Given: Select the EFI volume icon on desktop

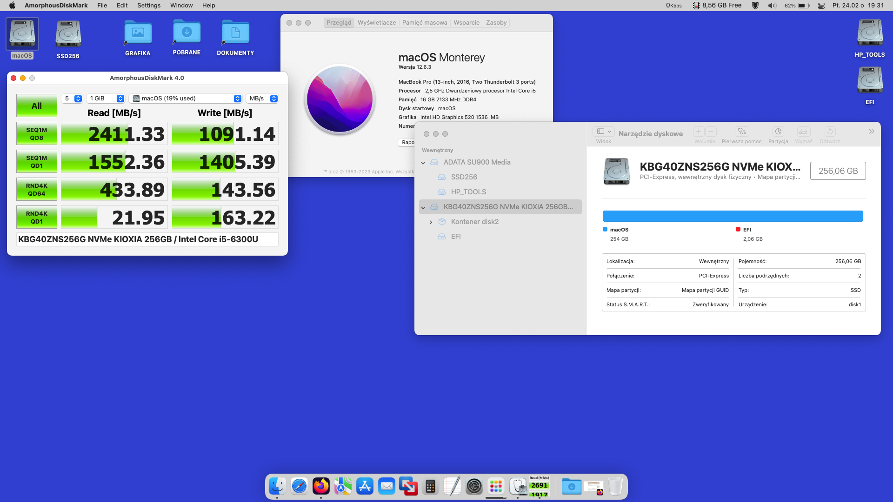Looking at the screenshot, I should (x=870, y=80).
